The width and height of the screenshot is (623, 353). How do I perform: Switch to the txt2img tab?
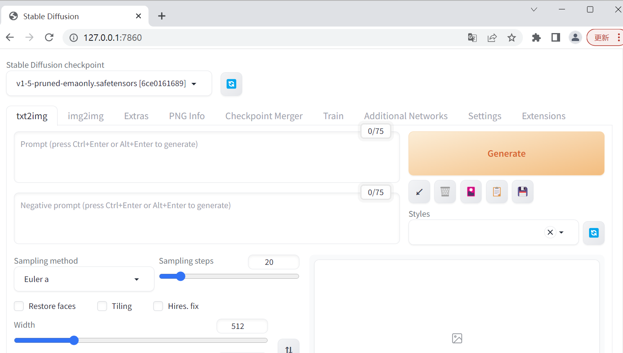pos(32,116)
